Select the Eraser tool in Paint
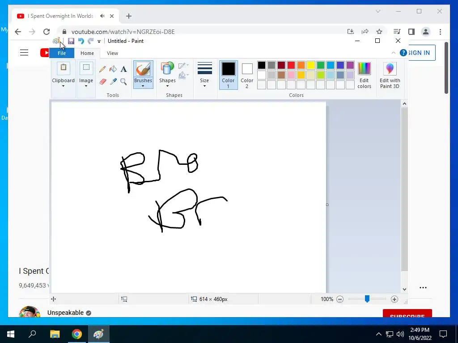This screenshot has height=343, width=458. click(102, 82)
